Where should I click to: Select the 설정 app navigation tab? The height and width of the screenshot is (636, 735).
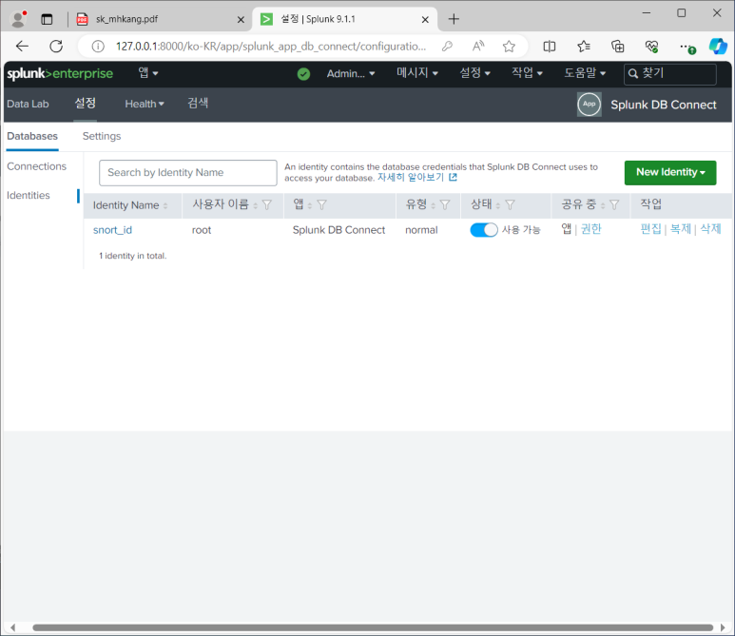[86, 103]
